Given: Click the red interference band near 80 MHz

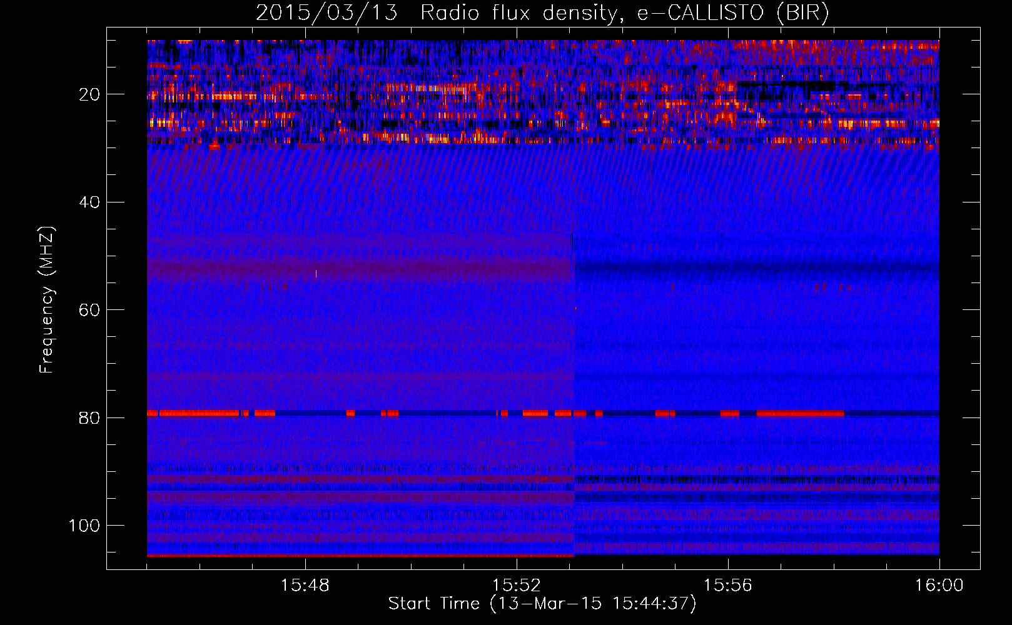Looking at the screenshot, I should 543,413.
